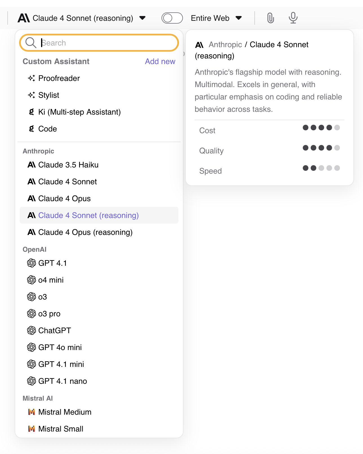Click the Add new link
This screenshot has width=363, height=454.
(160, 62)
